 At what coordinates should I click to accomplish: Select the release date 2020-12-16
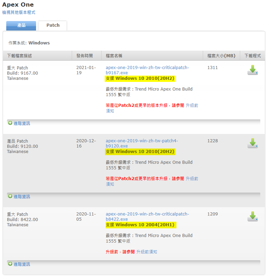[x=86, y=143]
